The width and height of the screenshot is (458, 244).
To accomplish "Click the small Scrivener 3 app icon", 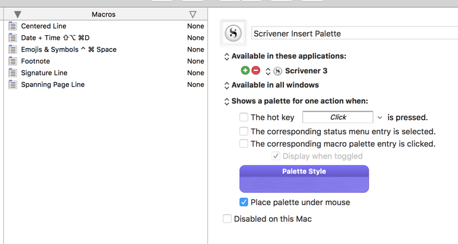I will (x=278, y=71).
